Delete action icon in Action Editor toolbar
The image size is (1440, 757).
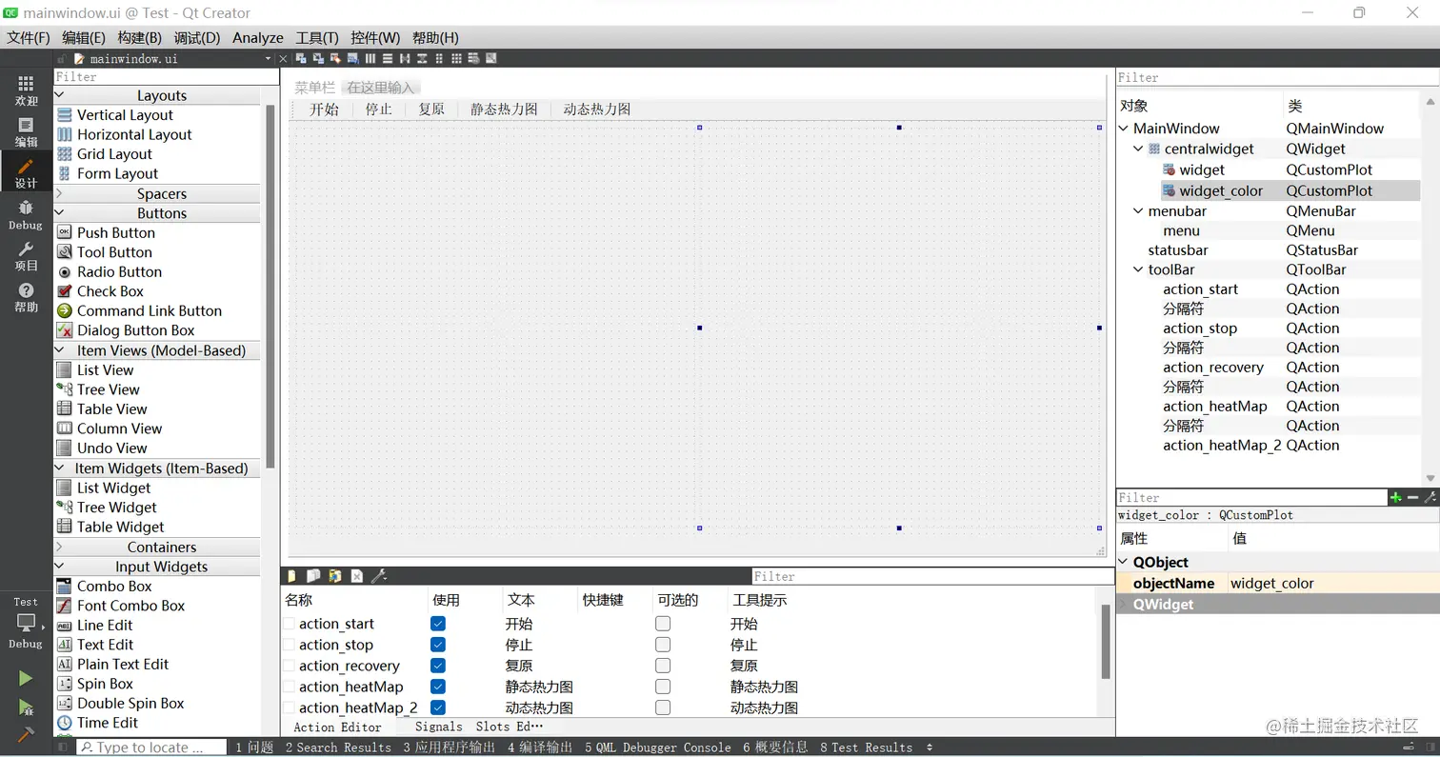[x=356, y=576]
